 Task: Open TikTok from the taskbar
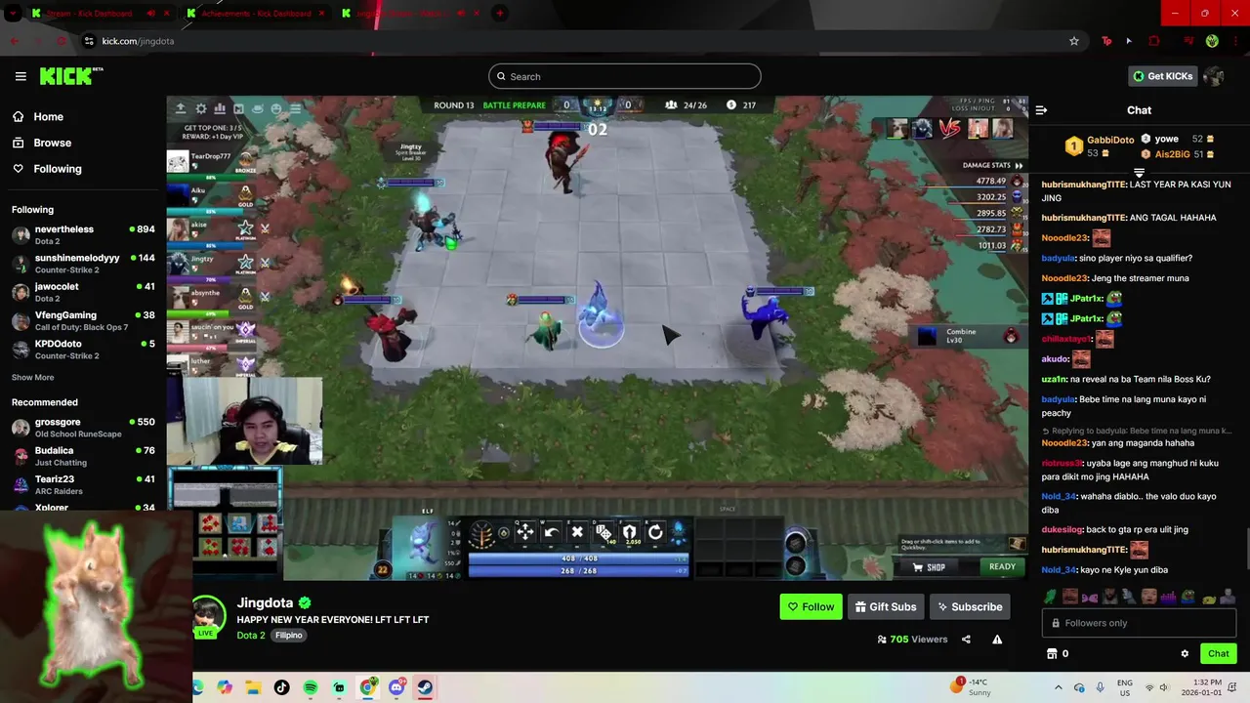(x=282, y=687)
